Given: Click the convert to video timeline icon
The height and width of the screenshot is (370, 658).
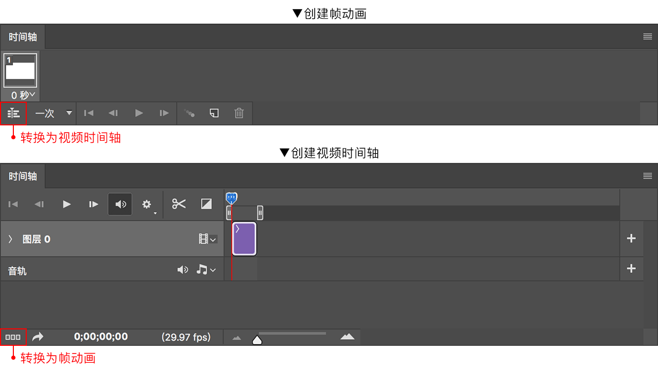Looking at the screenshot, I should (x=13, y=113).
